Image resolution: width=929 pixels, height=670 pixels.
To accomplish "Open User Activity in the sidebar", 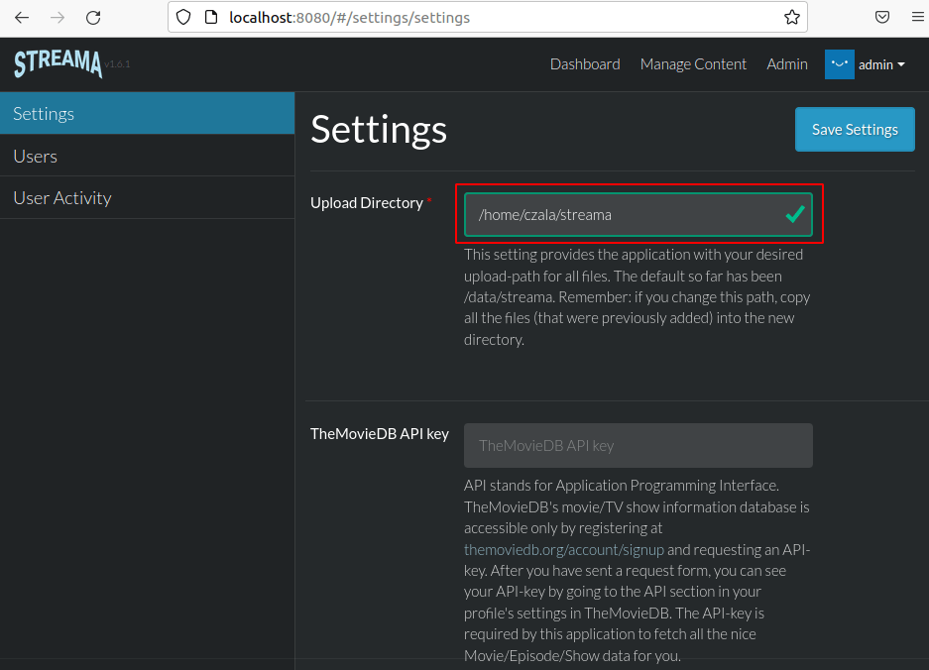I will click(147, 198).
